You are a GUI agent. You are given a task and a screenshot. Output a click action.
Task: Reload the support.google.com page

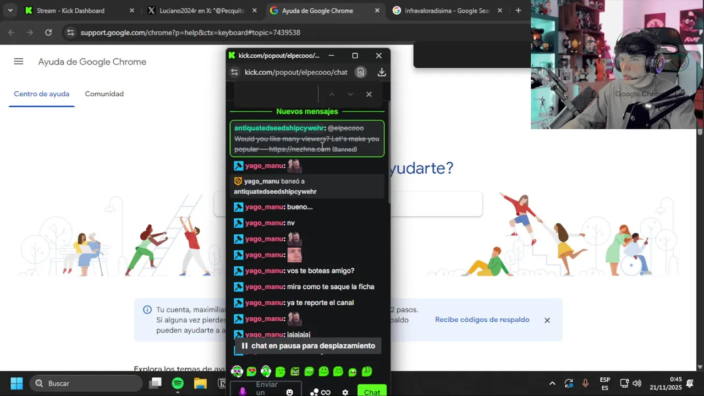pos(48,32)
